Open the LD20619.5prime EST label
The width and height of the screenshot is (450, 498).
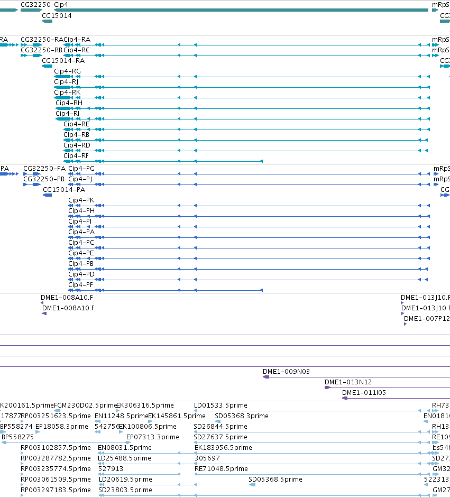(x=125, y=479)
